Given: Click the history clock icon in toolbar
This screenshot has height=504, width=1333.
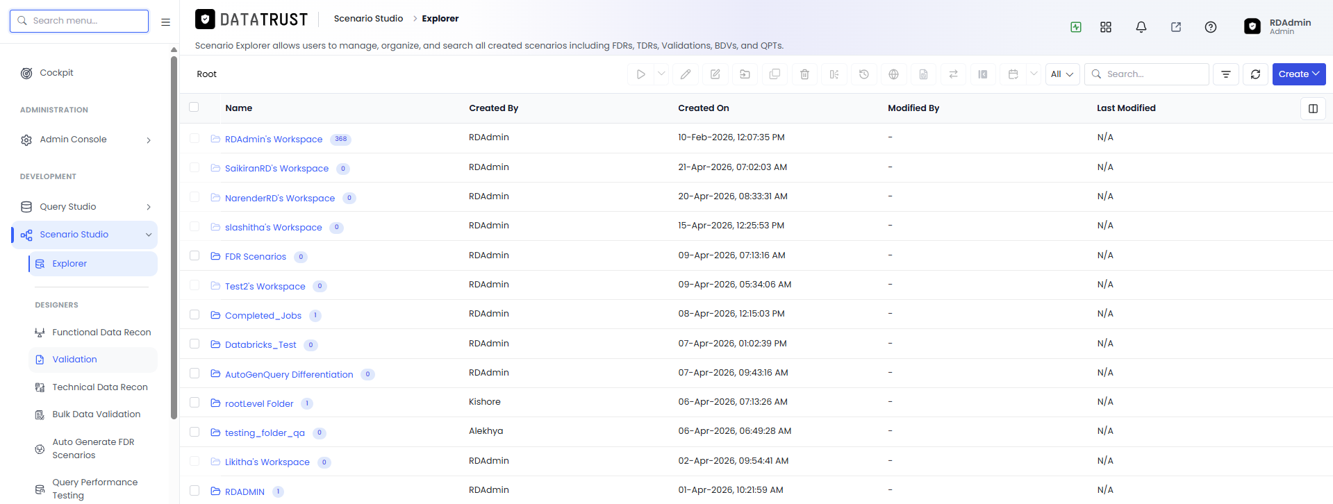Looking at the screenshot, I should [864, 74].
